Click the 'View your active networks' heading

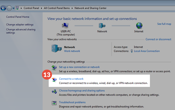(62, 39)
